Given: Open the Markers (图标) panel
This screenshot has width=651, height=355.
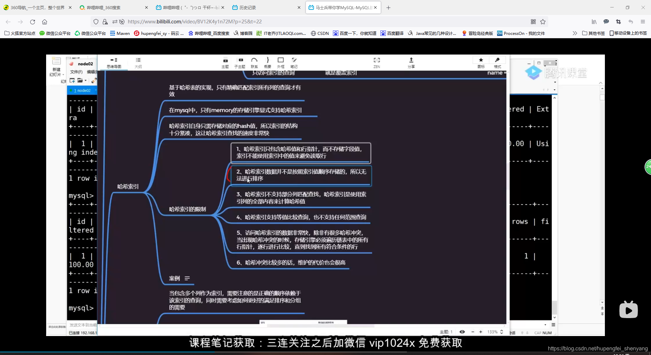Looking at the screenshot, I should (481, 63).
